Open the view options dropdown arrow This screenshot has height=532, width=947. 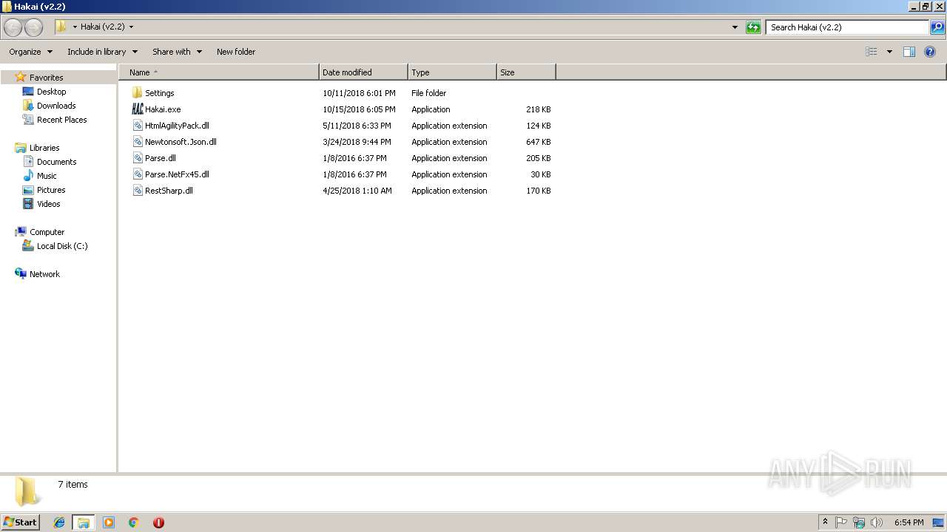click(889, 52)
